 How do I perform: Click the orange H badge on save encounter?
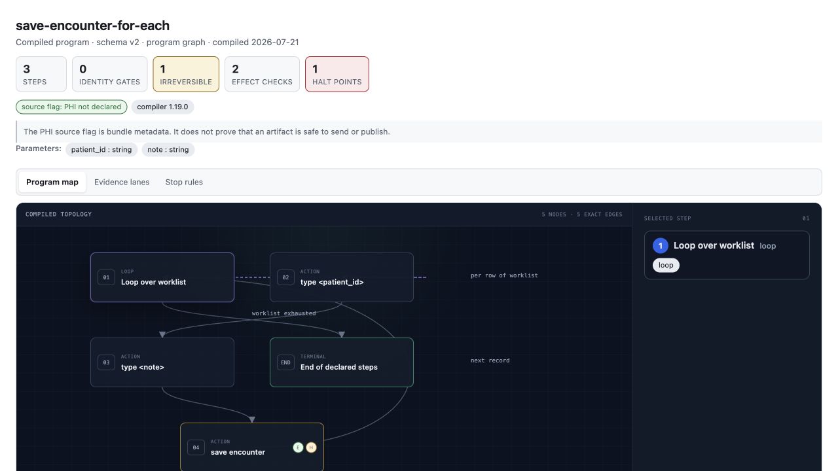(311, 447)
